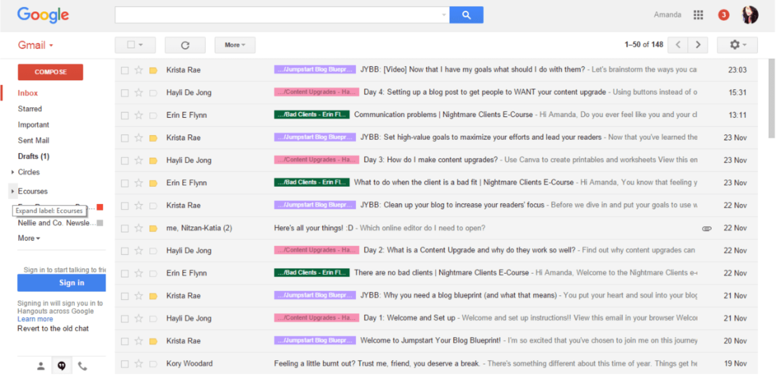The height and width of the screenshot is (388, 777).
Task: Star the Erin E Flynn Communication problems email
Action: 139,115
